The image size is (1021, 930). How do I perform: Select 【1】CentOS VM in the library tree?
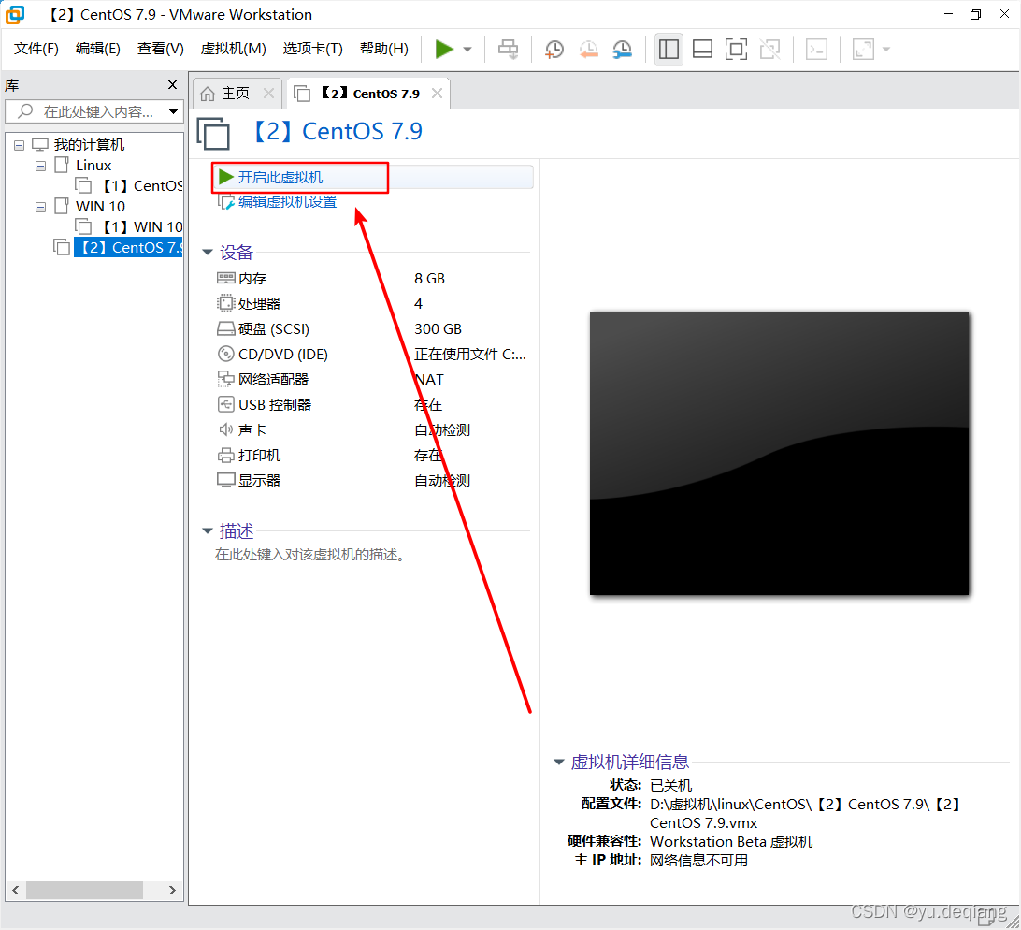coord(142,186)
